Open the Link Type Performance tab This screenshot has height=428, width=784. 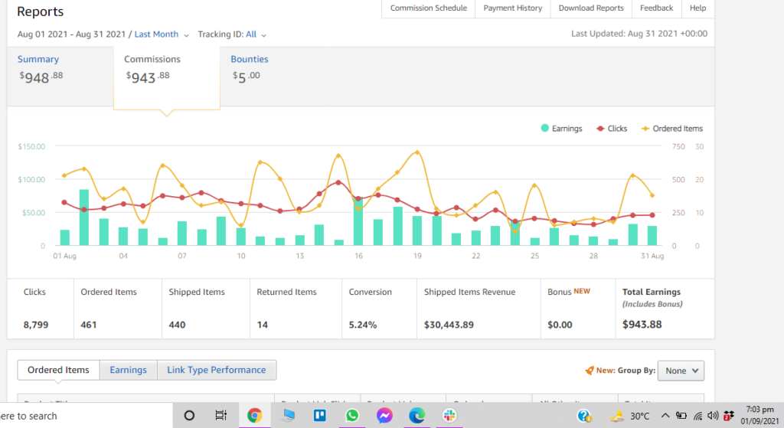coord(217,370)
